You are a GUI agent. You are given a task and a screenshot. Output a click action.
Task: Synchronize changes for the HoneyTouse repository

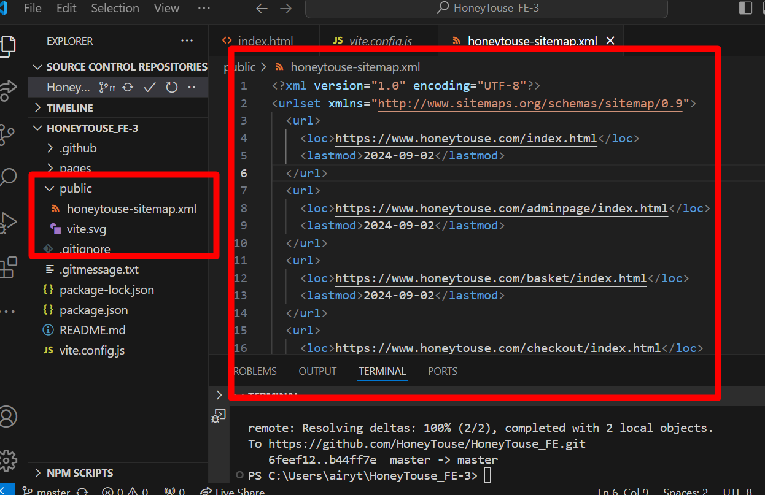tap(128, 87)
